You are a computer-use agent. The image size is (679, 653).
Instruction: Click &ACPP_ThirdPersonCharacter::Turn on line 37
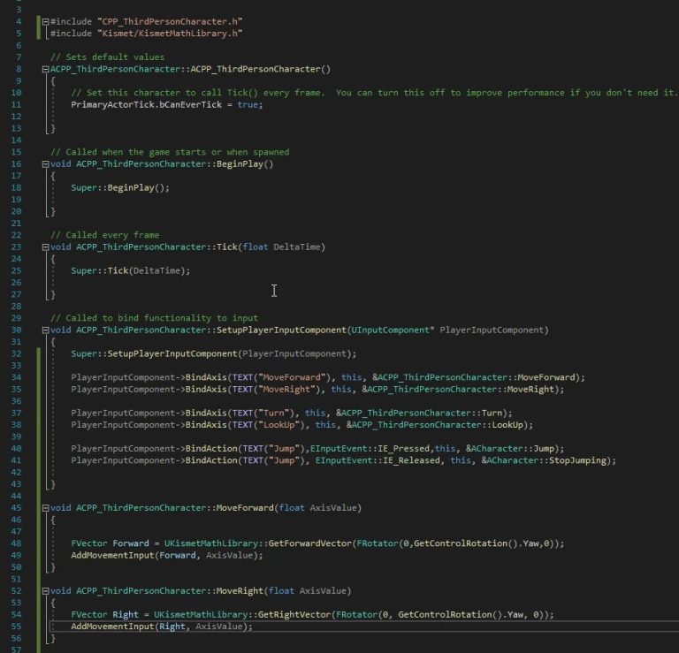[419, 413]
